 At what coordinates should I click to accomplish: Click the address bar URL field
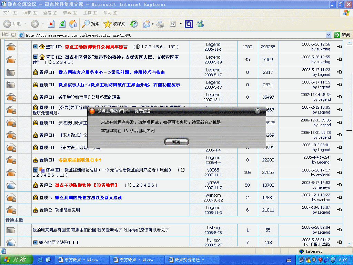click(172, 35)
